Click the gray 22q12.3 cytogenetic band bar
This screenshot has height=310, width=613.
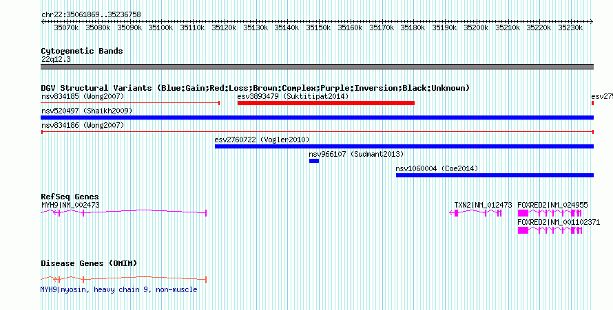[317, 67]
